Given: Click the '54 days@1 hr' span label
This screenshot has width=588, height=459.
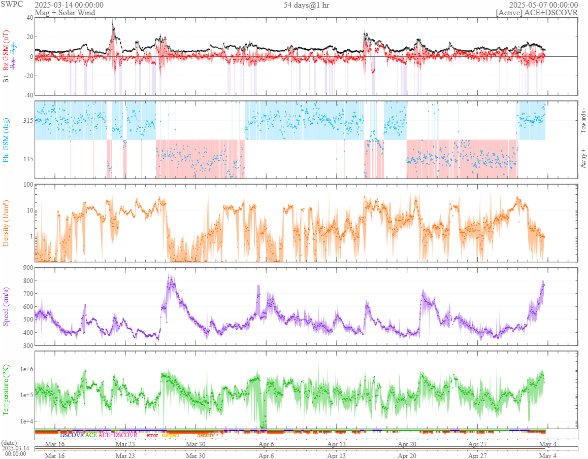Looking at the screenshot, I should [306, 5].
